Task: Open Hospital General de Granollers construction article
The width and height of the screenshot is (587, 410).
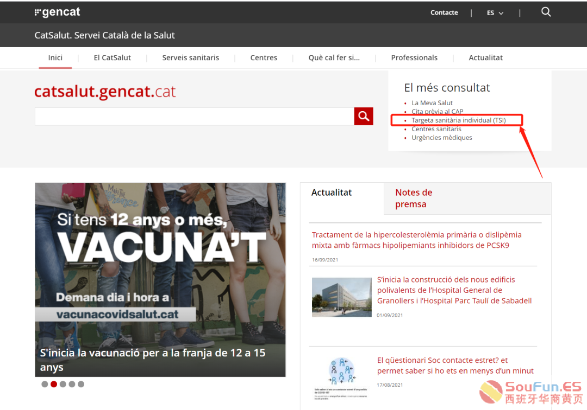Action: tap(454, 290)
